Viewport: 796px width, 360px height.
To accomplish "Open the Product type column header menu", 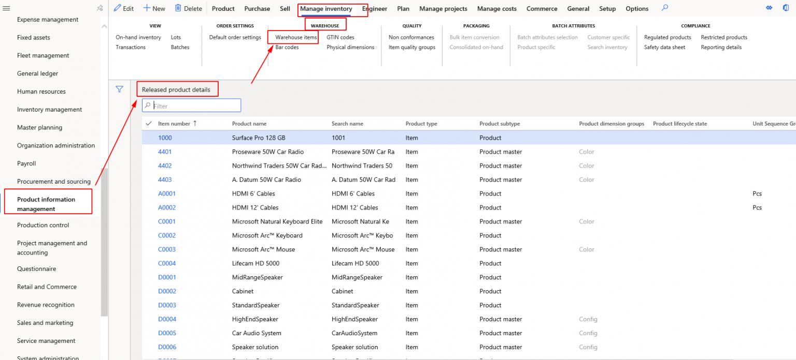I will tap(421, 124).
